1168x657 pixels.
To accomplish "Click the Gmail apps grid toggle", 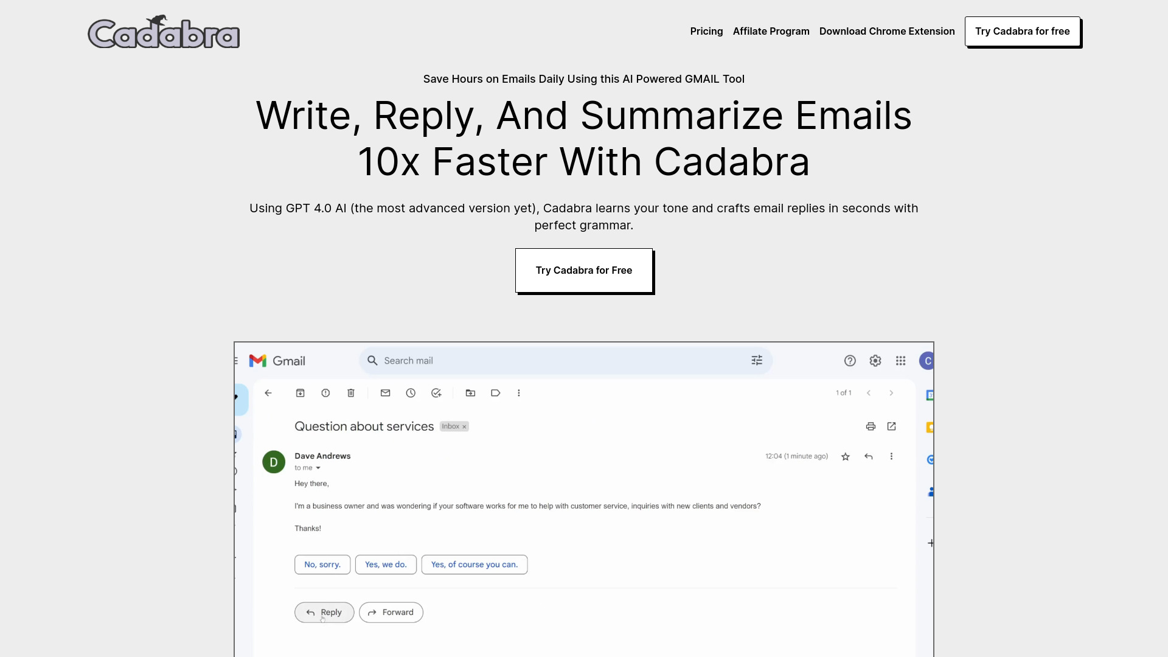I will (x=901, y=360).
